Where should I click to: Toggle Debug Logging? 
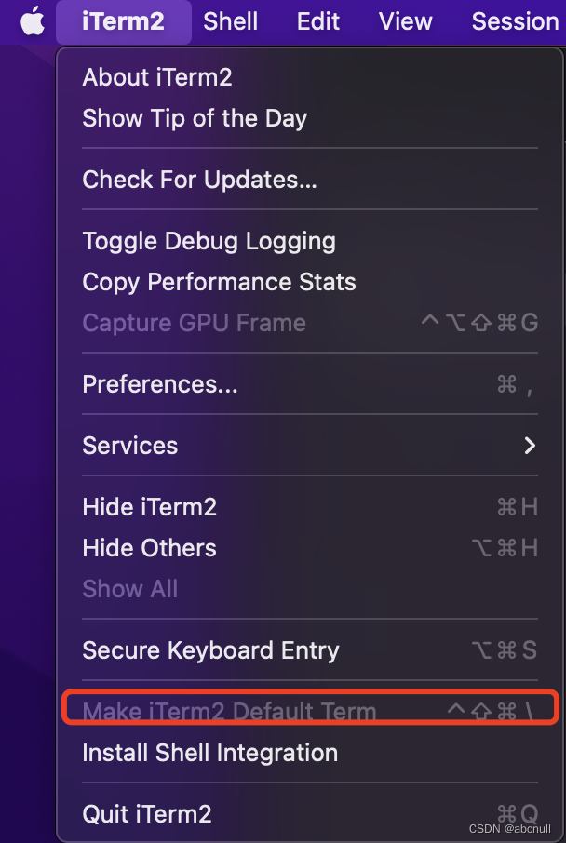pyautogui.click(x=310, y=241)
